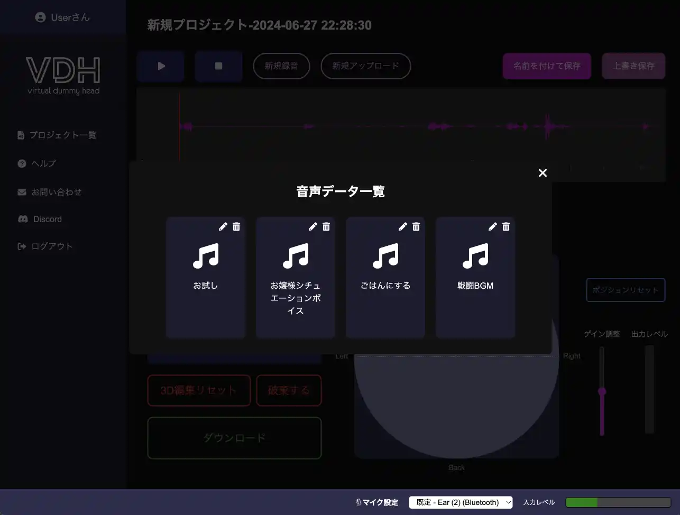Click the 新規アップロード button
This screenshot has height=515, width=680.
point(366,66)
